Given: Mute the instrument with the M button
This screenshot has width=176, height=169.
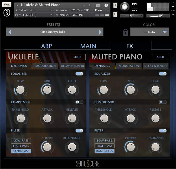Looking at the screenshot, I should click(115, 14).
